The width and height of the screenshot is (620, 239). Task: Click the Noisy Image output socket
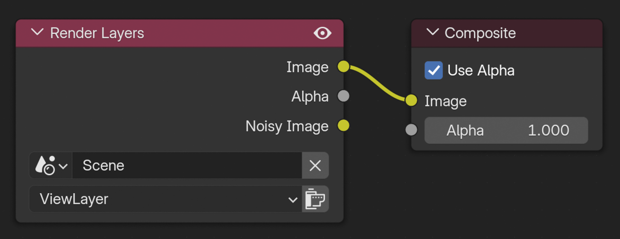tap(343, 126)
